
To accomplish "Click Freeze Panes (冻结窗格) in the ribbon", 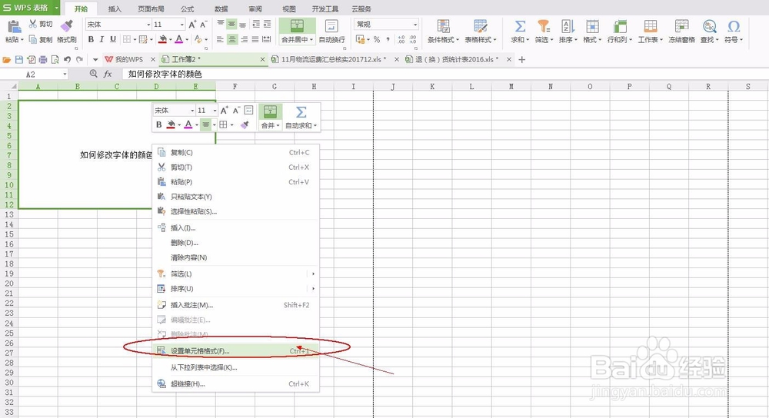I will 681,32.
